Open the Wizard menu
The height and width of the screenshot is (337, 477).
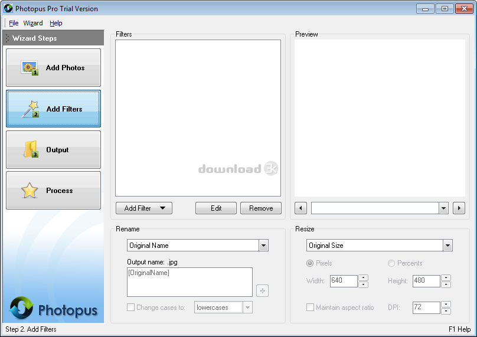33,23
